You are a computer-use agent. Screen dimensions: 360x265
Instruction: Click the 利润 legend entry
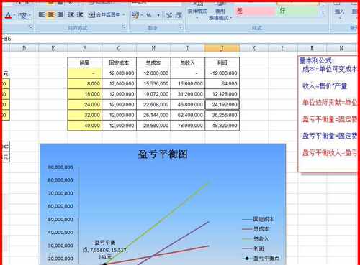tap(253, 248)
